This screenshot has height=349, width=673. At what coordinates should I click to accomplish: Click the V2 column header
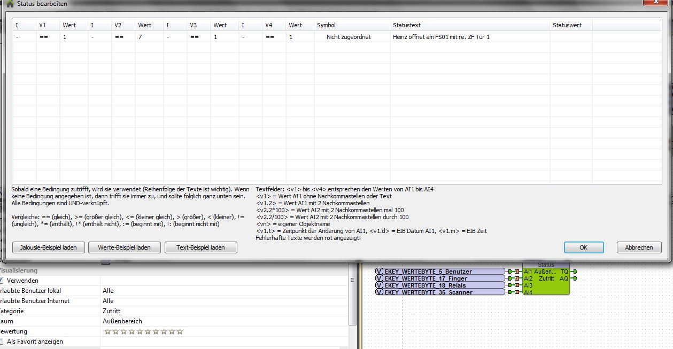pyautogui.click(x=123, y=25)
